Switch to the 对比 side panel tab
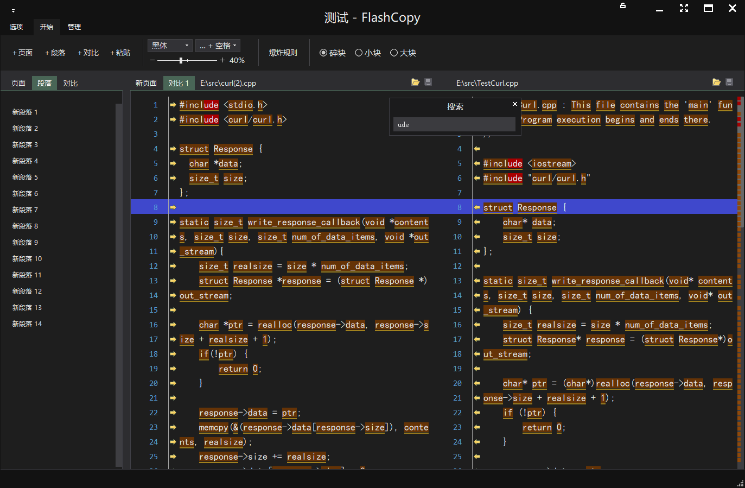Screen dimensions: 745x488 pos(71,83)
